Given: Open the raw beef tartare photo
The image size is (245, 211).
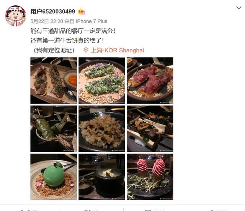Looking at the screenshot, I should point(150,81).
